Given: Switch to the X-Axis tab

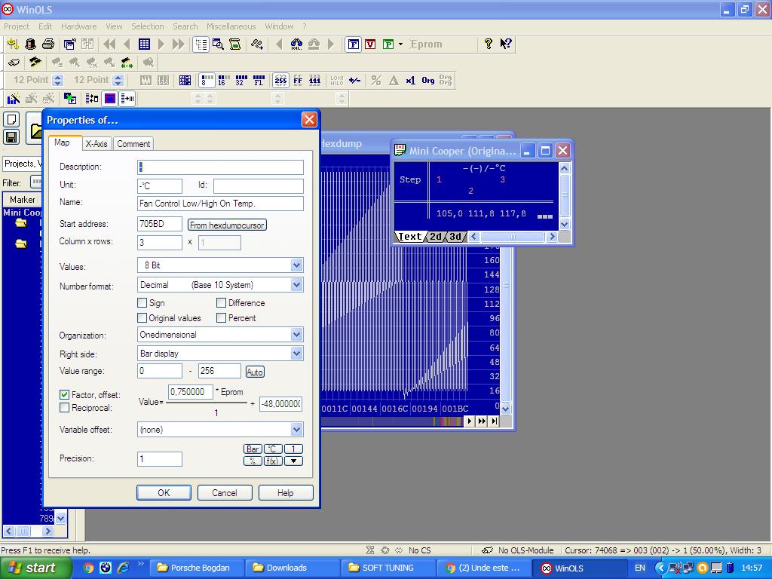Looking at the screenshot, I should (x=96, y=144).
